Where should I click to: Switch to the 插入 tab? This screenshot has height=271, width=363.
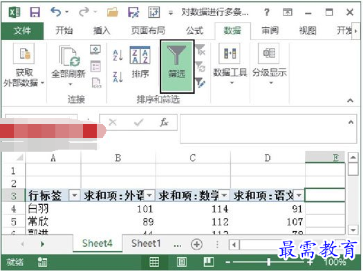102,31
